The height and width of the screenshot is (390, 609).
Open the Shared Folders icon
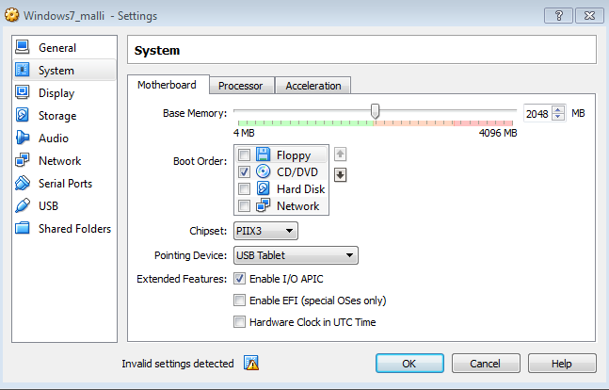coord(23,229)
